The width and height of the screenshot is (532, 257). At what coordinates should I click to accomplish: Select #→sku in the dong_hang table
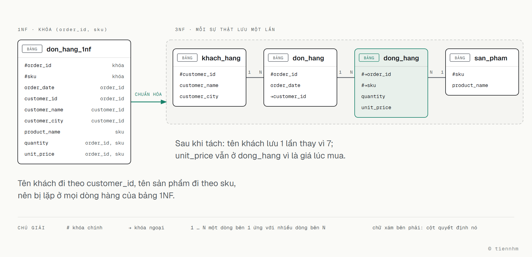pos(369,85)
